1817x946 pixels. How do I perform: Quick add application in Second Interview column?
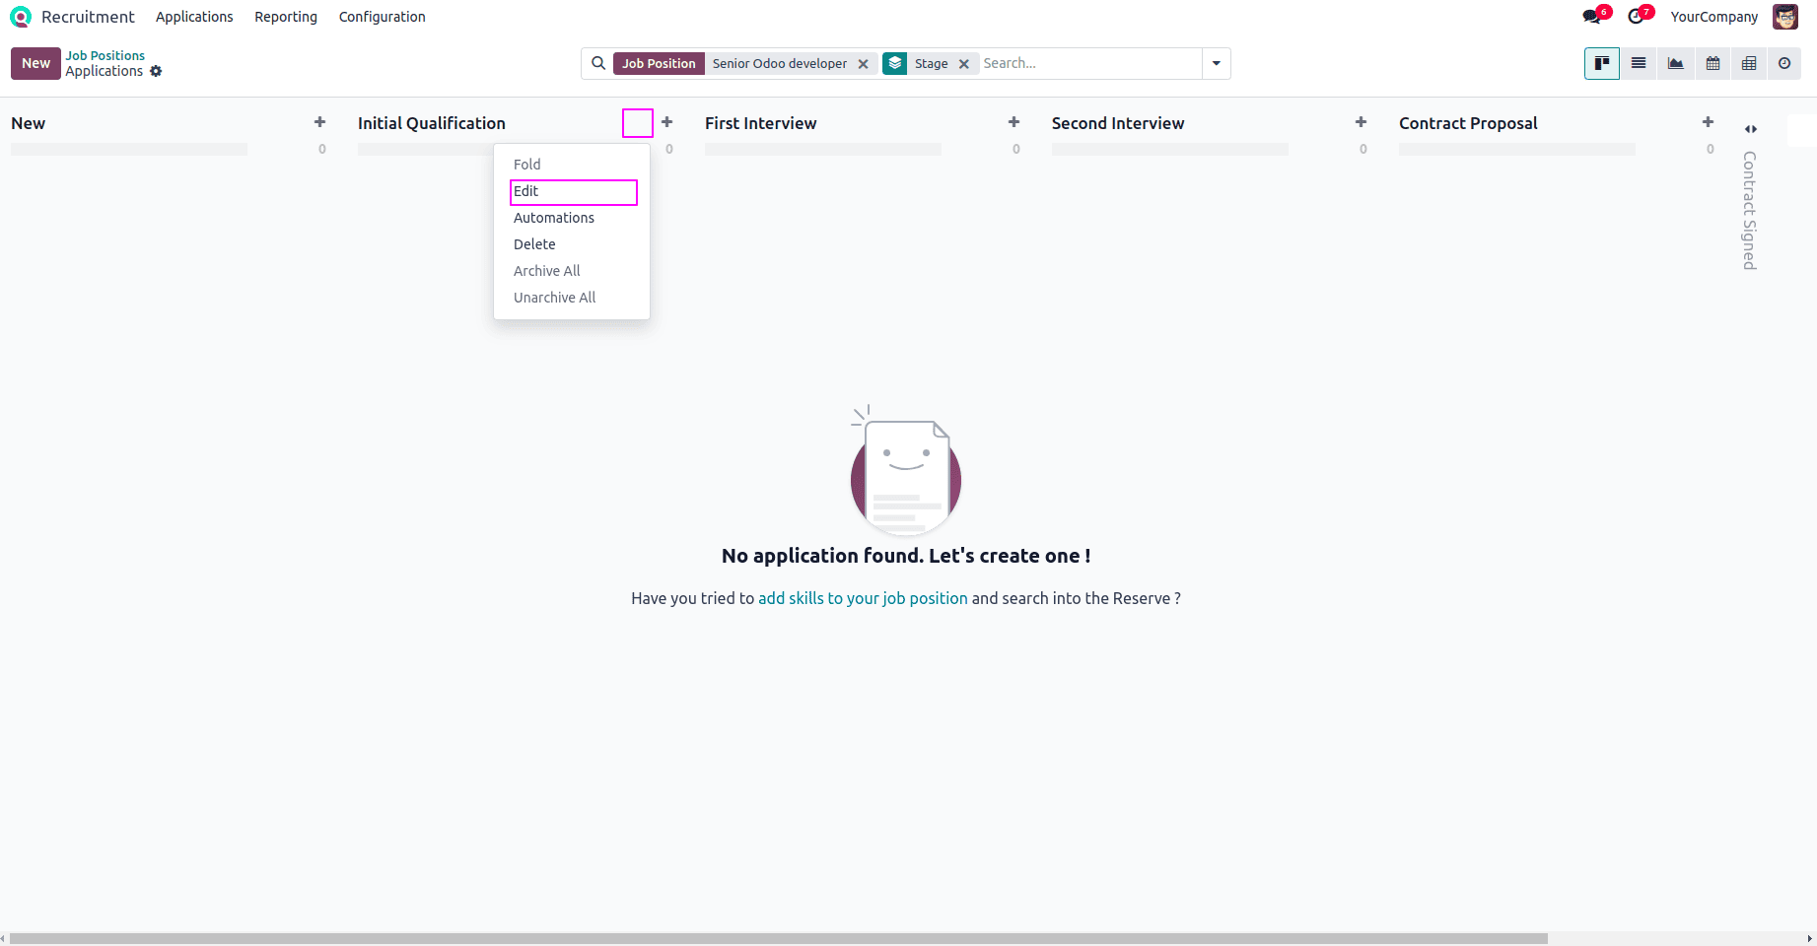click(1361, 122)
